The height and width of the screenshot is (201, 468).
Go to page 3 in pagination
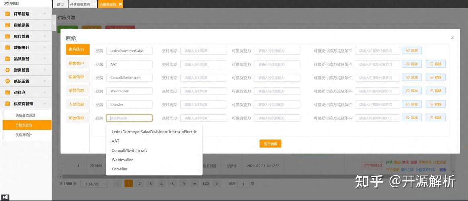click(x=150, y=183)
